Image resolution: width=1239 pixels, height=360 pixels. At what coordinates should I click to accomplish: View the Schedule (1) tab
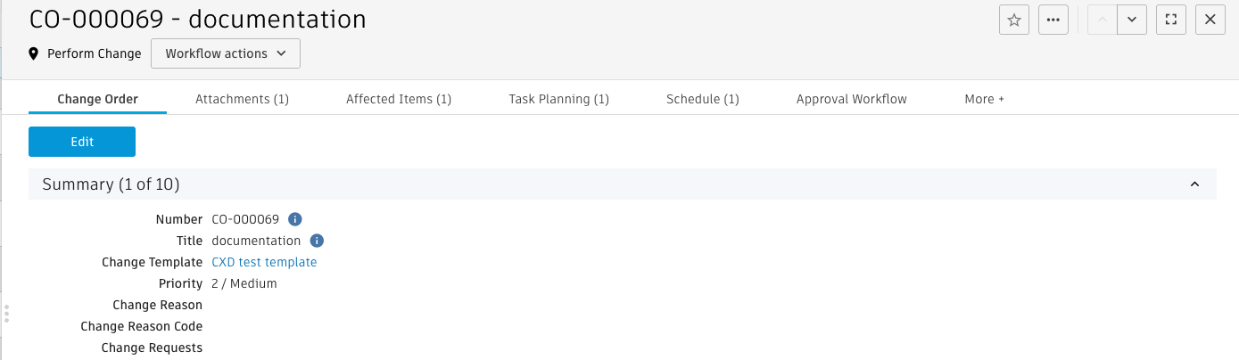coord(703,99)
